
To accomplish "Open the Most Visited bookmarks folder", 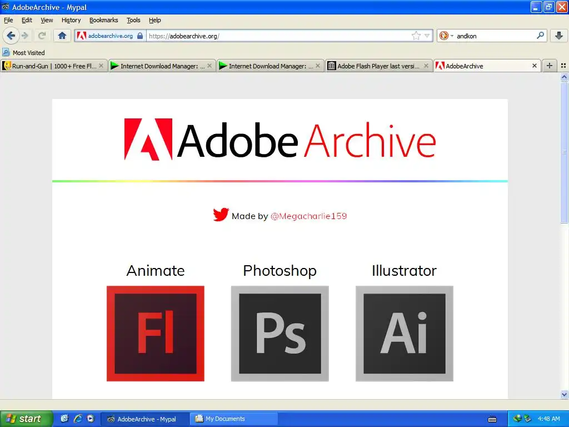I will (x=23, y=53).
